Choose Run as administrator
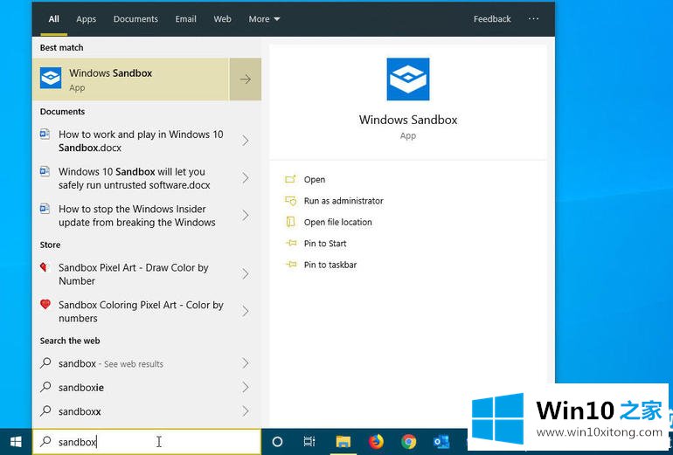The width and height of the screenshot is (673, 455). pos(343,201)
